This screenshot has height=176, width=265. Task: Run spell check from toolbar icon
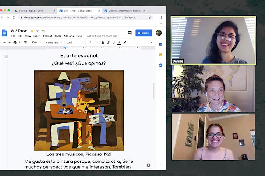pyautogui.click(x=20, y=43)
